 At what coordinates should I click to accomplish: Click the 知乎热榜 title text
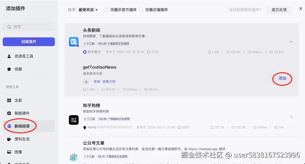pyautogui.click(x=92, y=105)
